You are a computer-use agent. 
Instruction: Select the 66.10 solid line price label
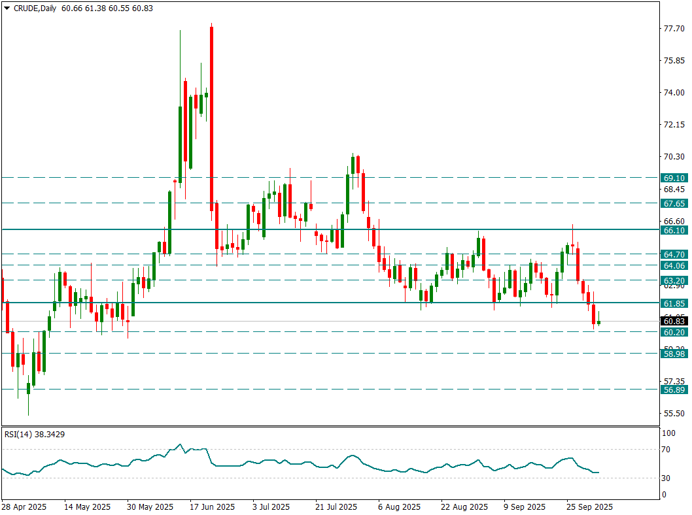click(x=673, y=230)
